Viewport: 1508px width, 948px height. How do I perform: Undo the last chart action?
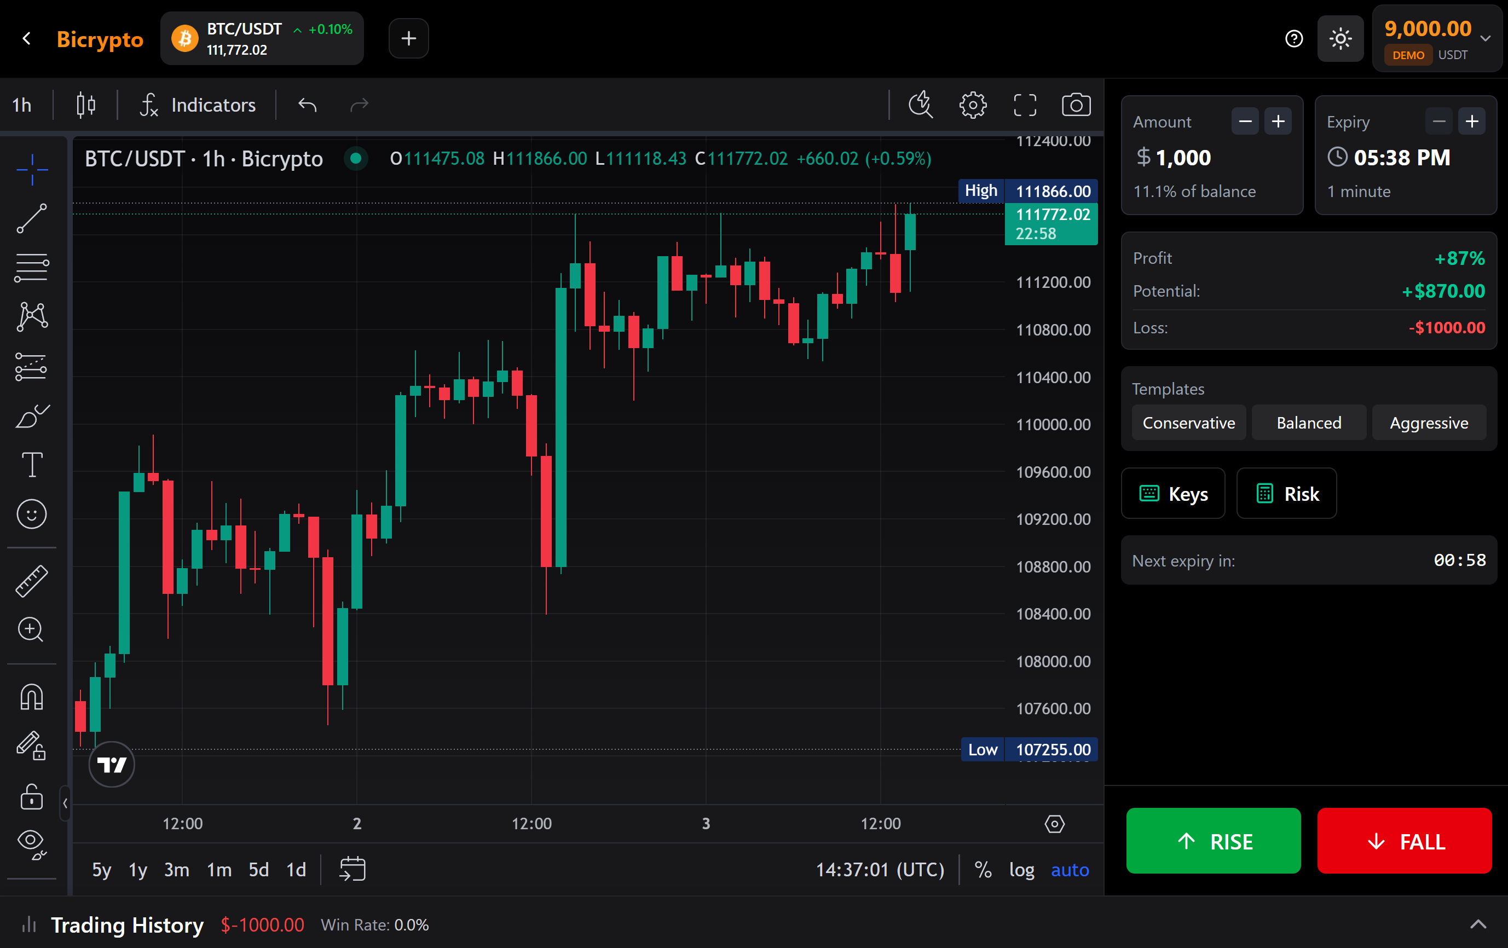click(308, 105)
